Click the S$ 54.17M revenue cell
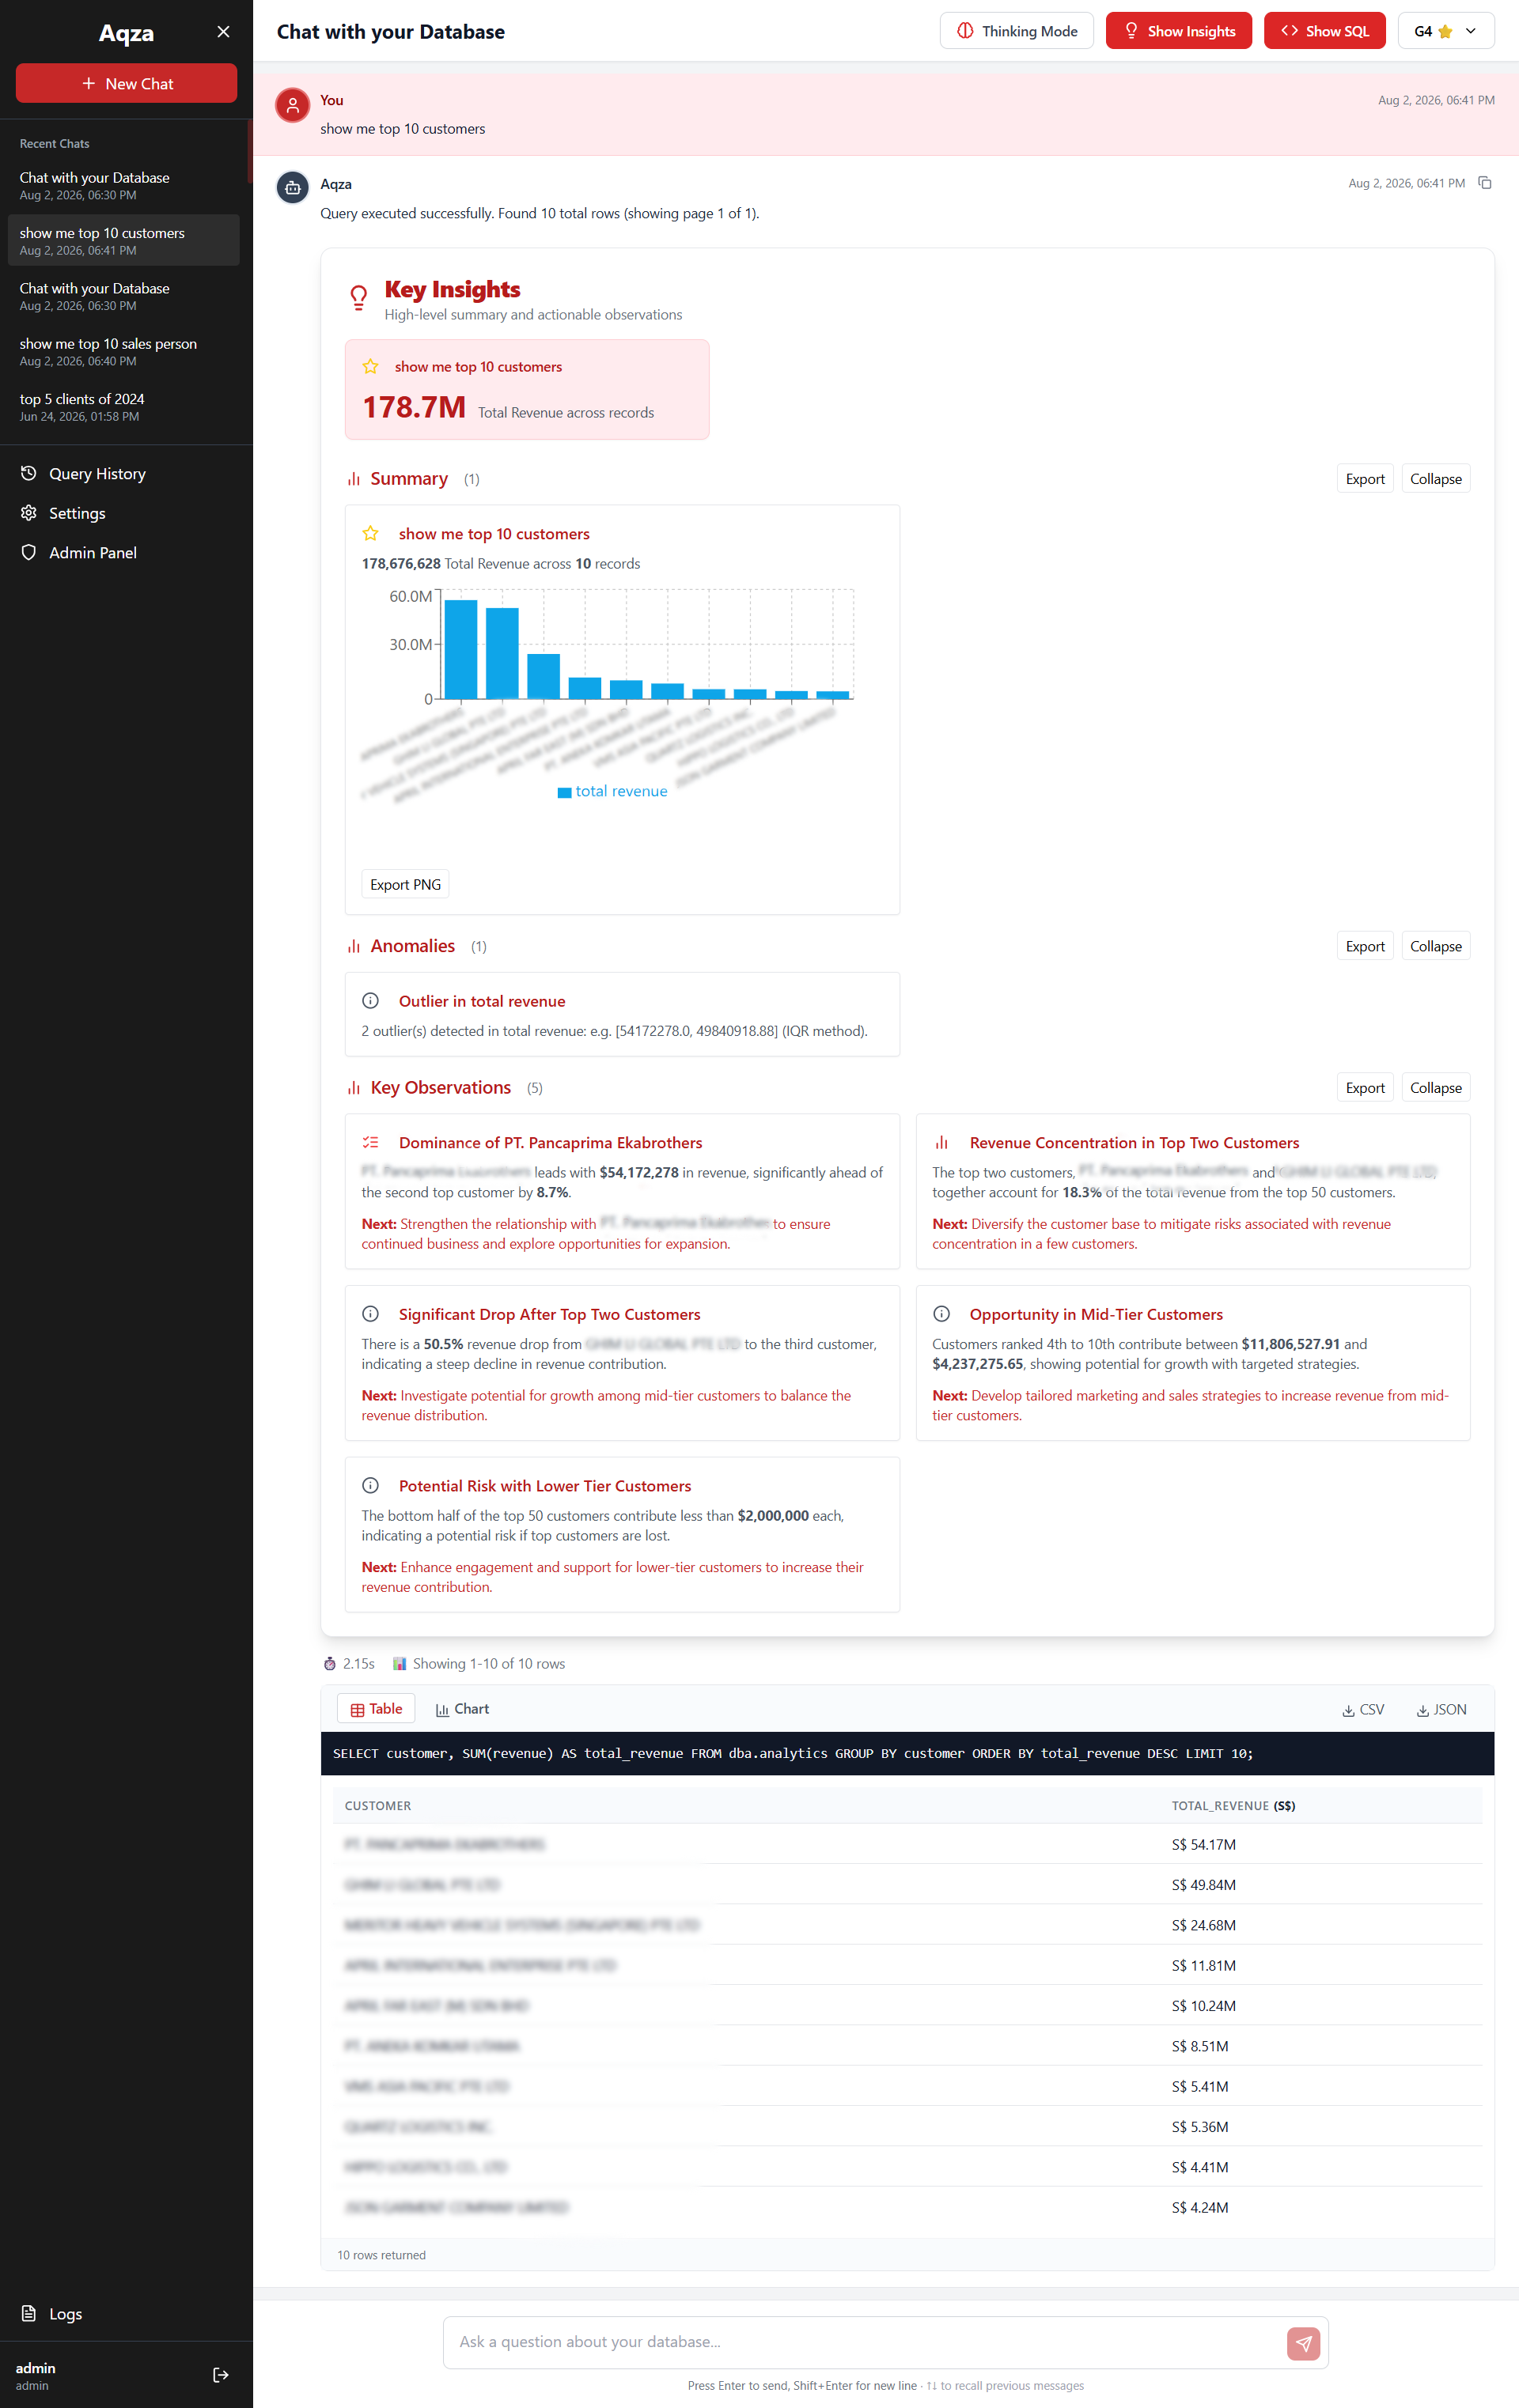The width and height of the screenshot is (1519, 2408). (1204, 1845)
